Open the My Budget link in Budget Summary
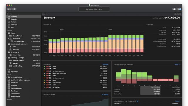Image resolution: width=188 pixels, height=106 pixels. pyautogui.click(x=105, y=95)
